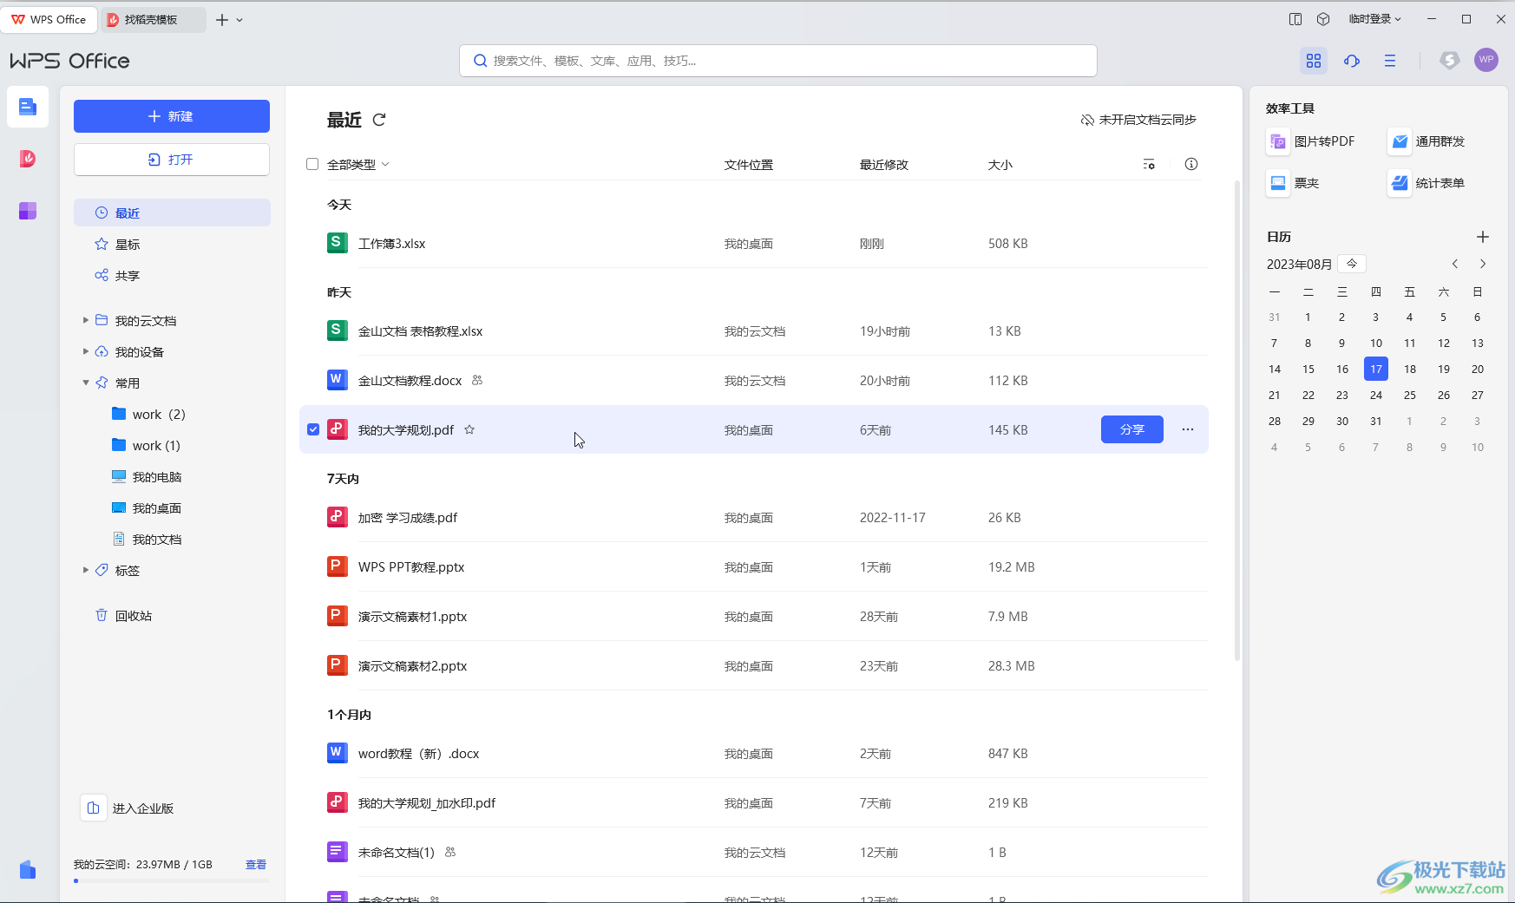This screenshot has width=1515, height=903.
Task: Collapse the 常用 tree node
Action: 86,383
